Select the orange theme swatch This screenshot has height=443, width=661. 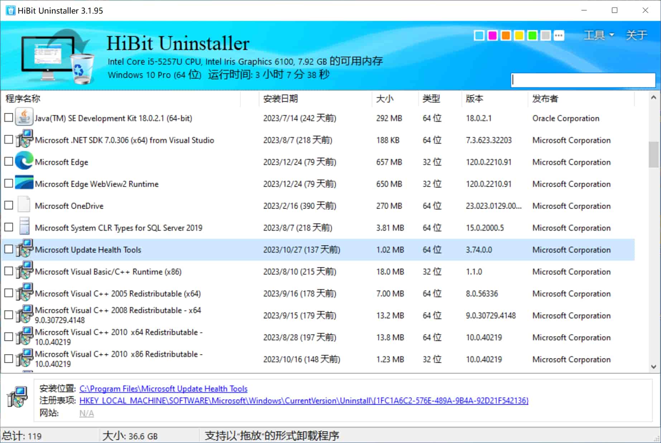pyautogui.click(x=506, y=35)
